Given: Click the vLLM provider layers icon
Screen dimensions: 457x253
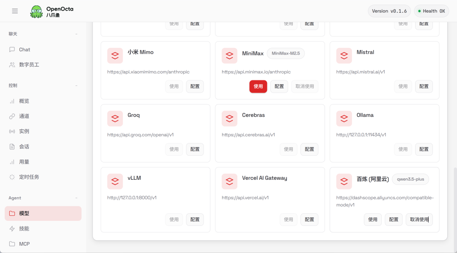Looking at the screenshot, I should (115, 181).
